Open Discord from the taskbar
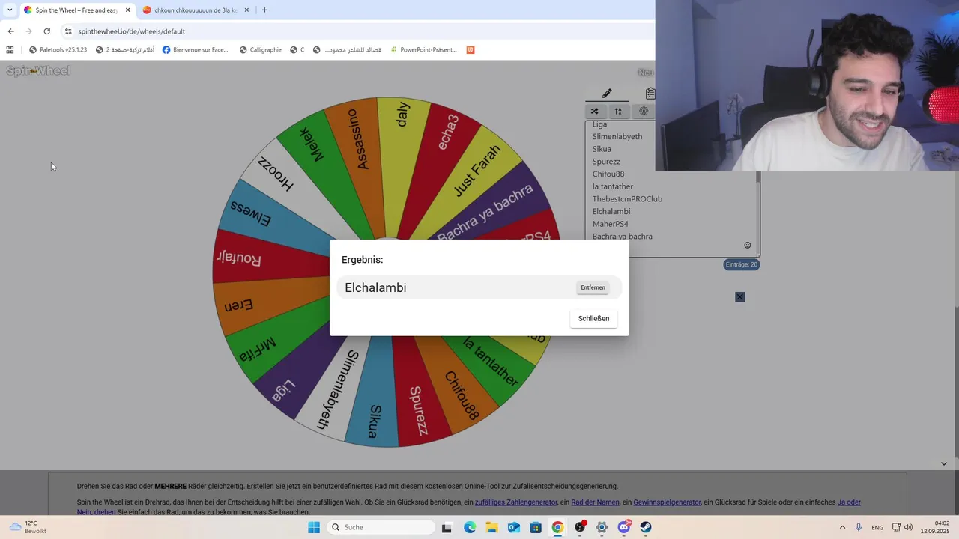959x539 pixels. (x=624, y=527)
